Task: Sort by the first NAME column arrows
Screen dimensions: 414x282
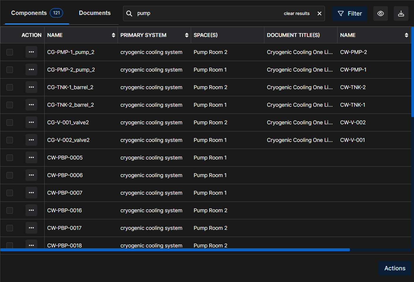Action: [113, 35]
